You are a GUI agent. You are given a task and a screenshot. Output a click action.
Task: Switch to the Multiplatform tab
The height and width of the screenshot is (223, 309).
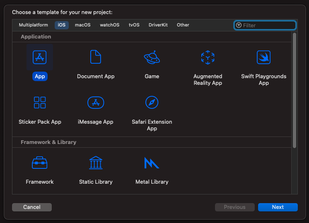tap(33, 25)
